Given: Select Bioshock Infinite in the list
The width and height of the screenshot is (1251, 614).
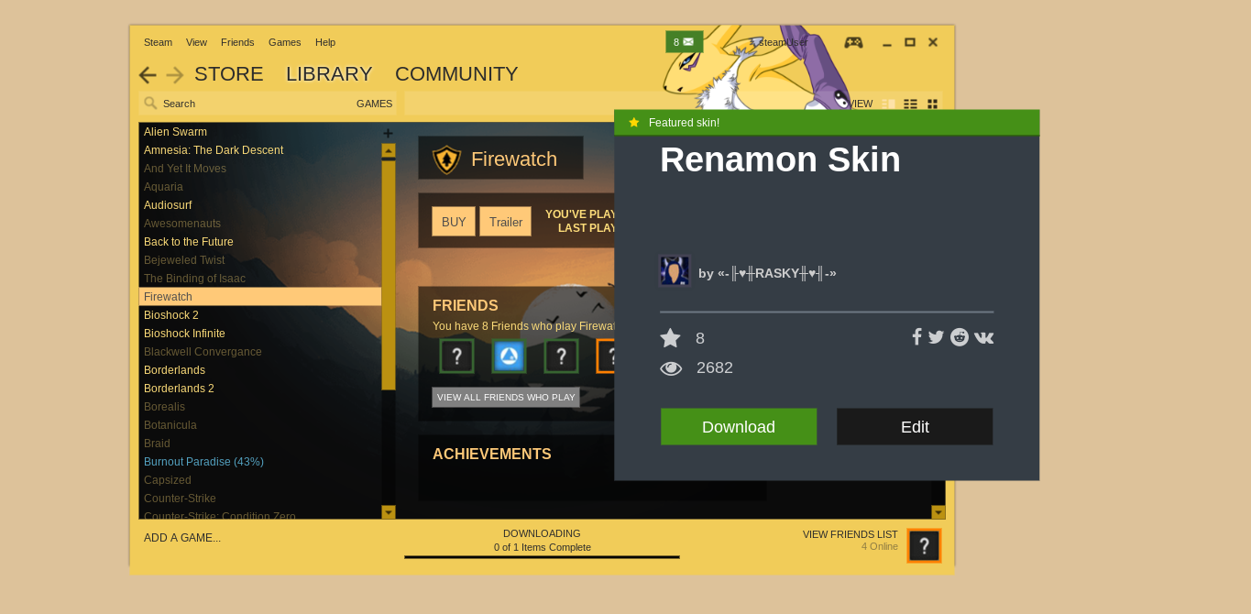Looking at the screenshot, I should point(260,334).
